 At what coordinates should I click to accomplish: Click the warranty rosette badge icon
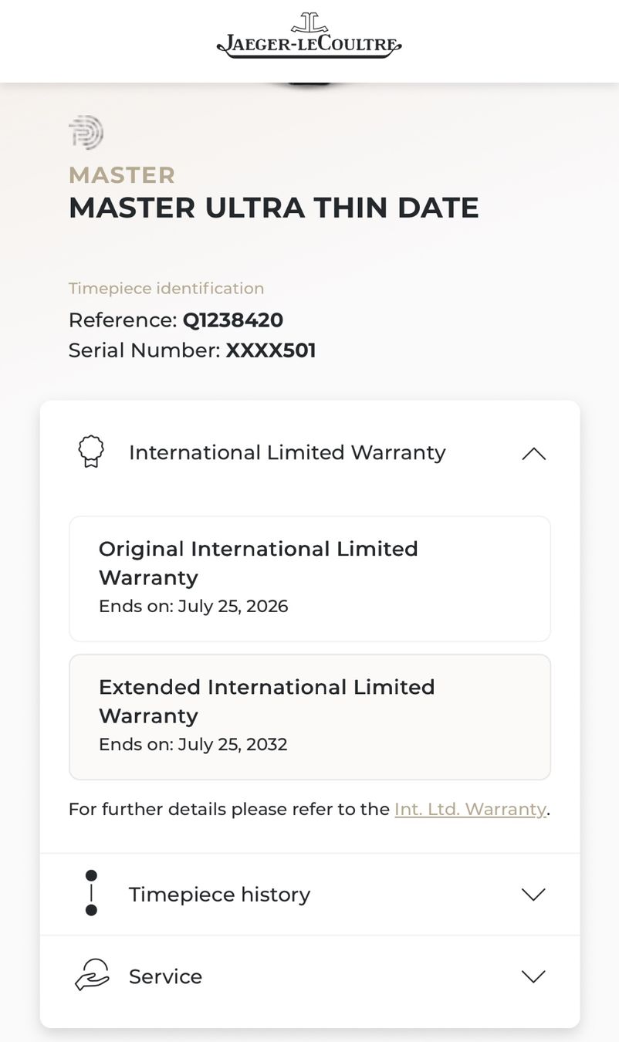point(91,452)
